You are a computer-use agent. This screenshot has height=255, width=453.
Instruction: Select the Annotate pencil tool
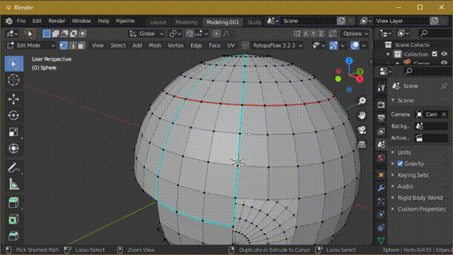[13, 168]
